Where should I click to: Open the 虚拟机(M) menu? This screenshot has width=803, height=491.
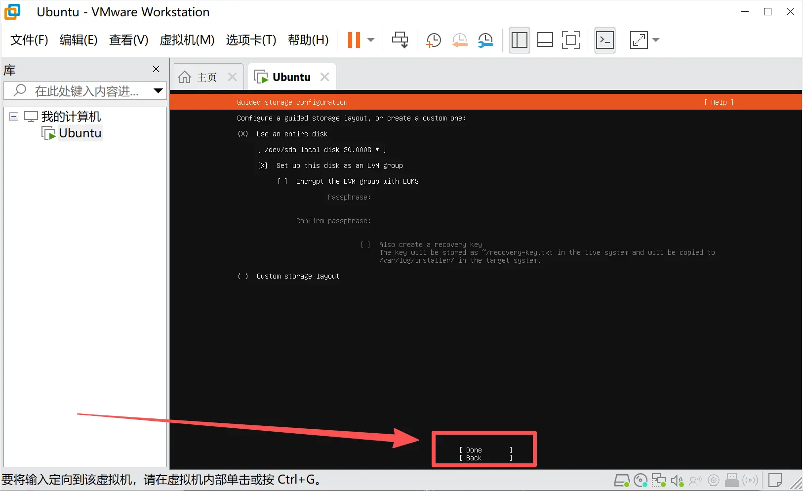pyautogui.click(x=187, y=40)
